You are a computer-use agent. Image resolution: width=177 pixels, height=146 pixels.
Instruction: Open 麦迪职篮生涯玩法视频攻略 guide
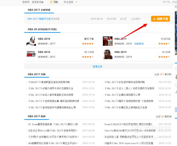49,82
